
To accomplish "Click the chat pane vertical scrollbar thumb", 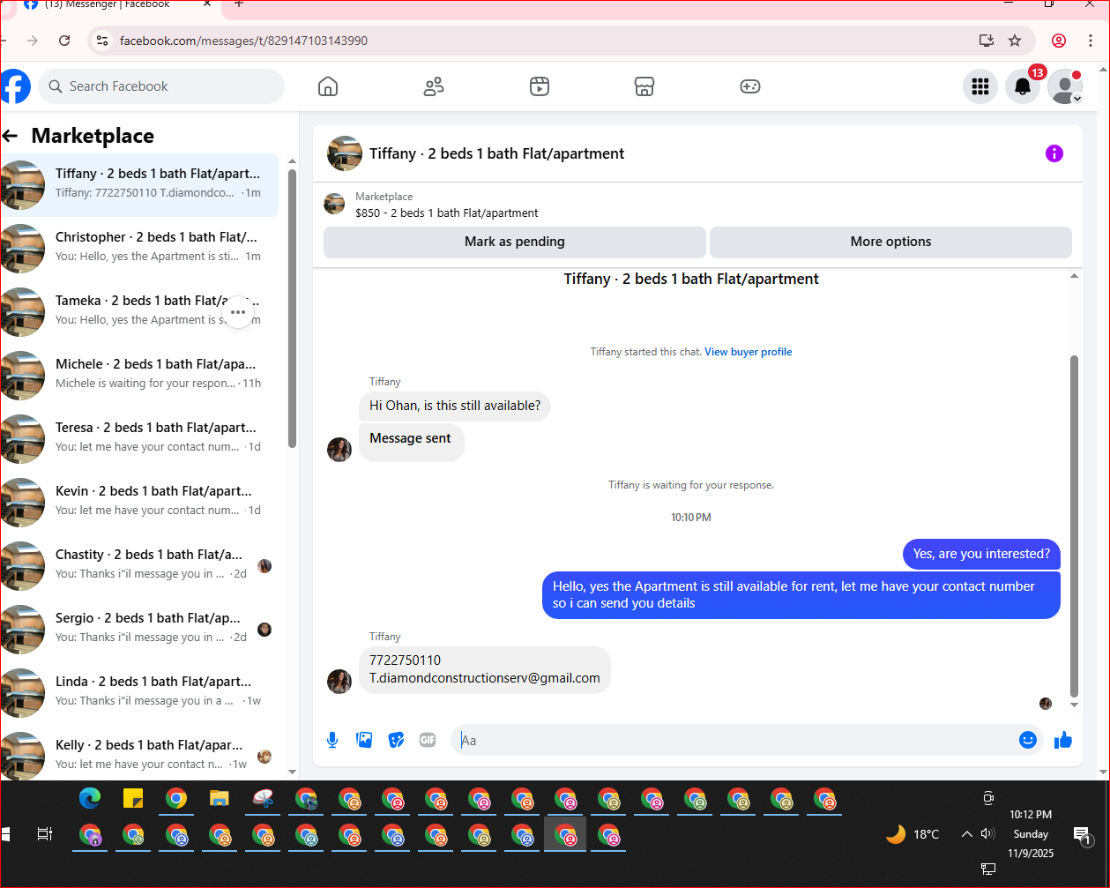I will [1074, 526].
